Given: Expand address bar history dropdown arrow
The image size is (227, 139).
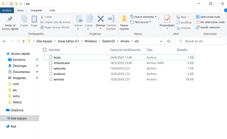Looking at the screenshot, I should coord(161,41).
